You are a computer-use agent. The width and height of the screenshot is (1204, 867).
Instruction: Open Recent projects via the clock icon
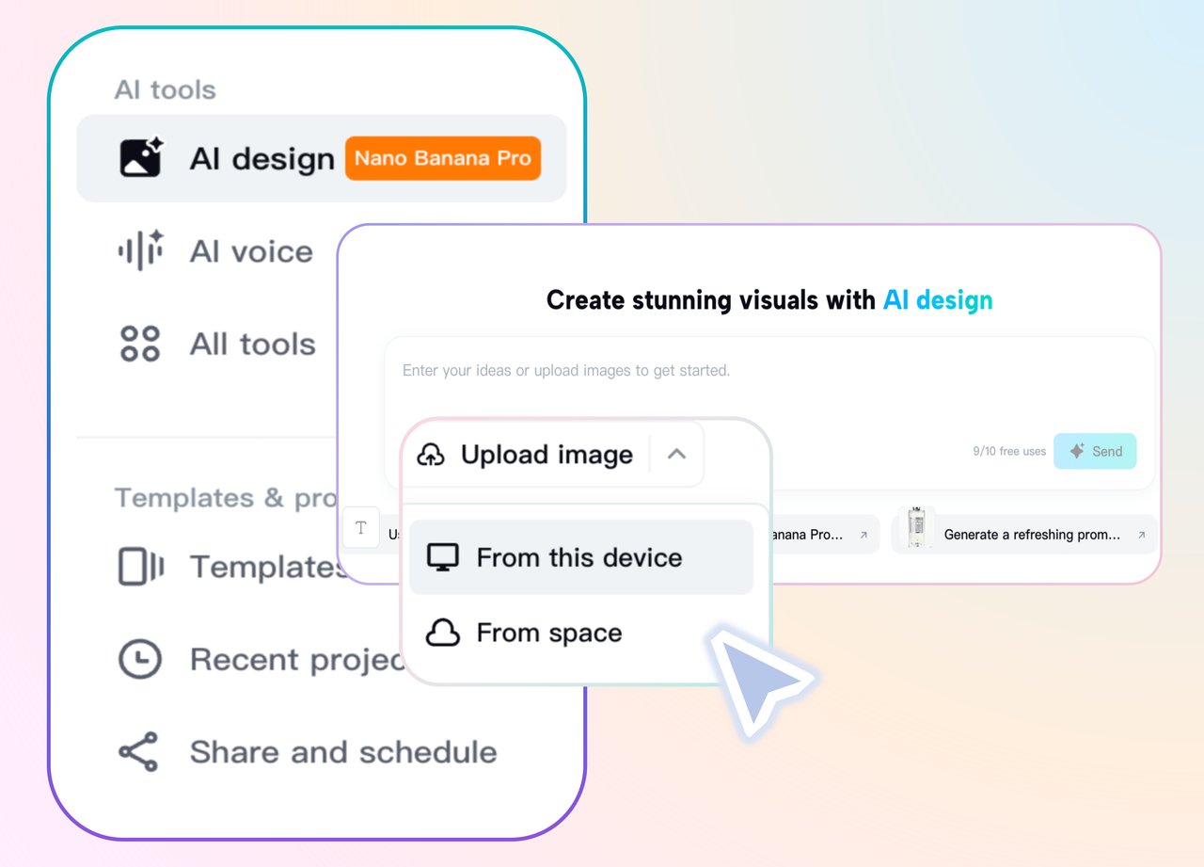140,659
